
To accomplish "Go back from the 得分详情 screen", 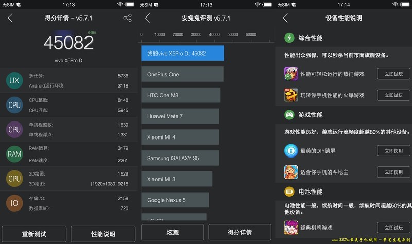I will [x=10, y=18].
